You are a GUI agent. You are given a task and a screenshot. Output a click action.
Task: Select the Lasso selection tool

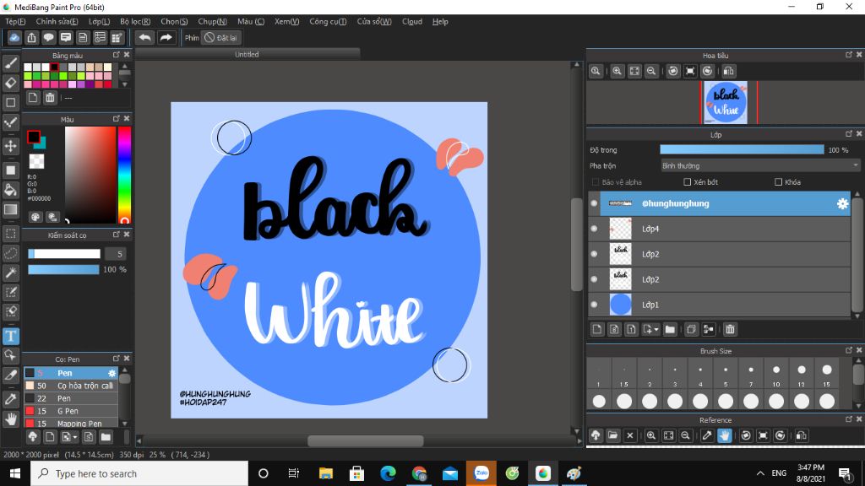click(10, 253)
